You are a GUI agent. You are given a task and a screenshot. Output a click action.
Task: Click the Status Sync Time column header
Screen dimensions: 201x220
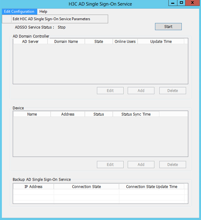point(136,114)
